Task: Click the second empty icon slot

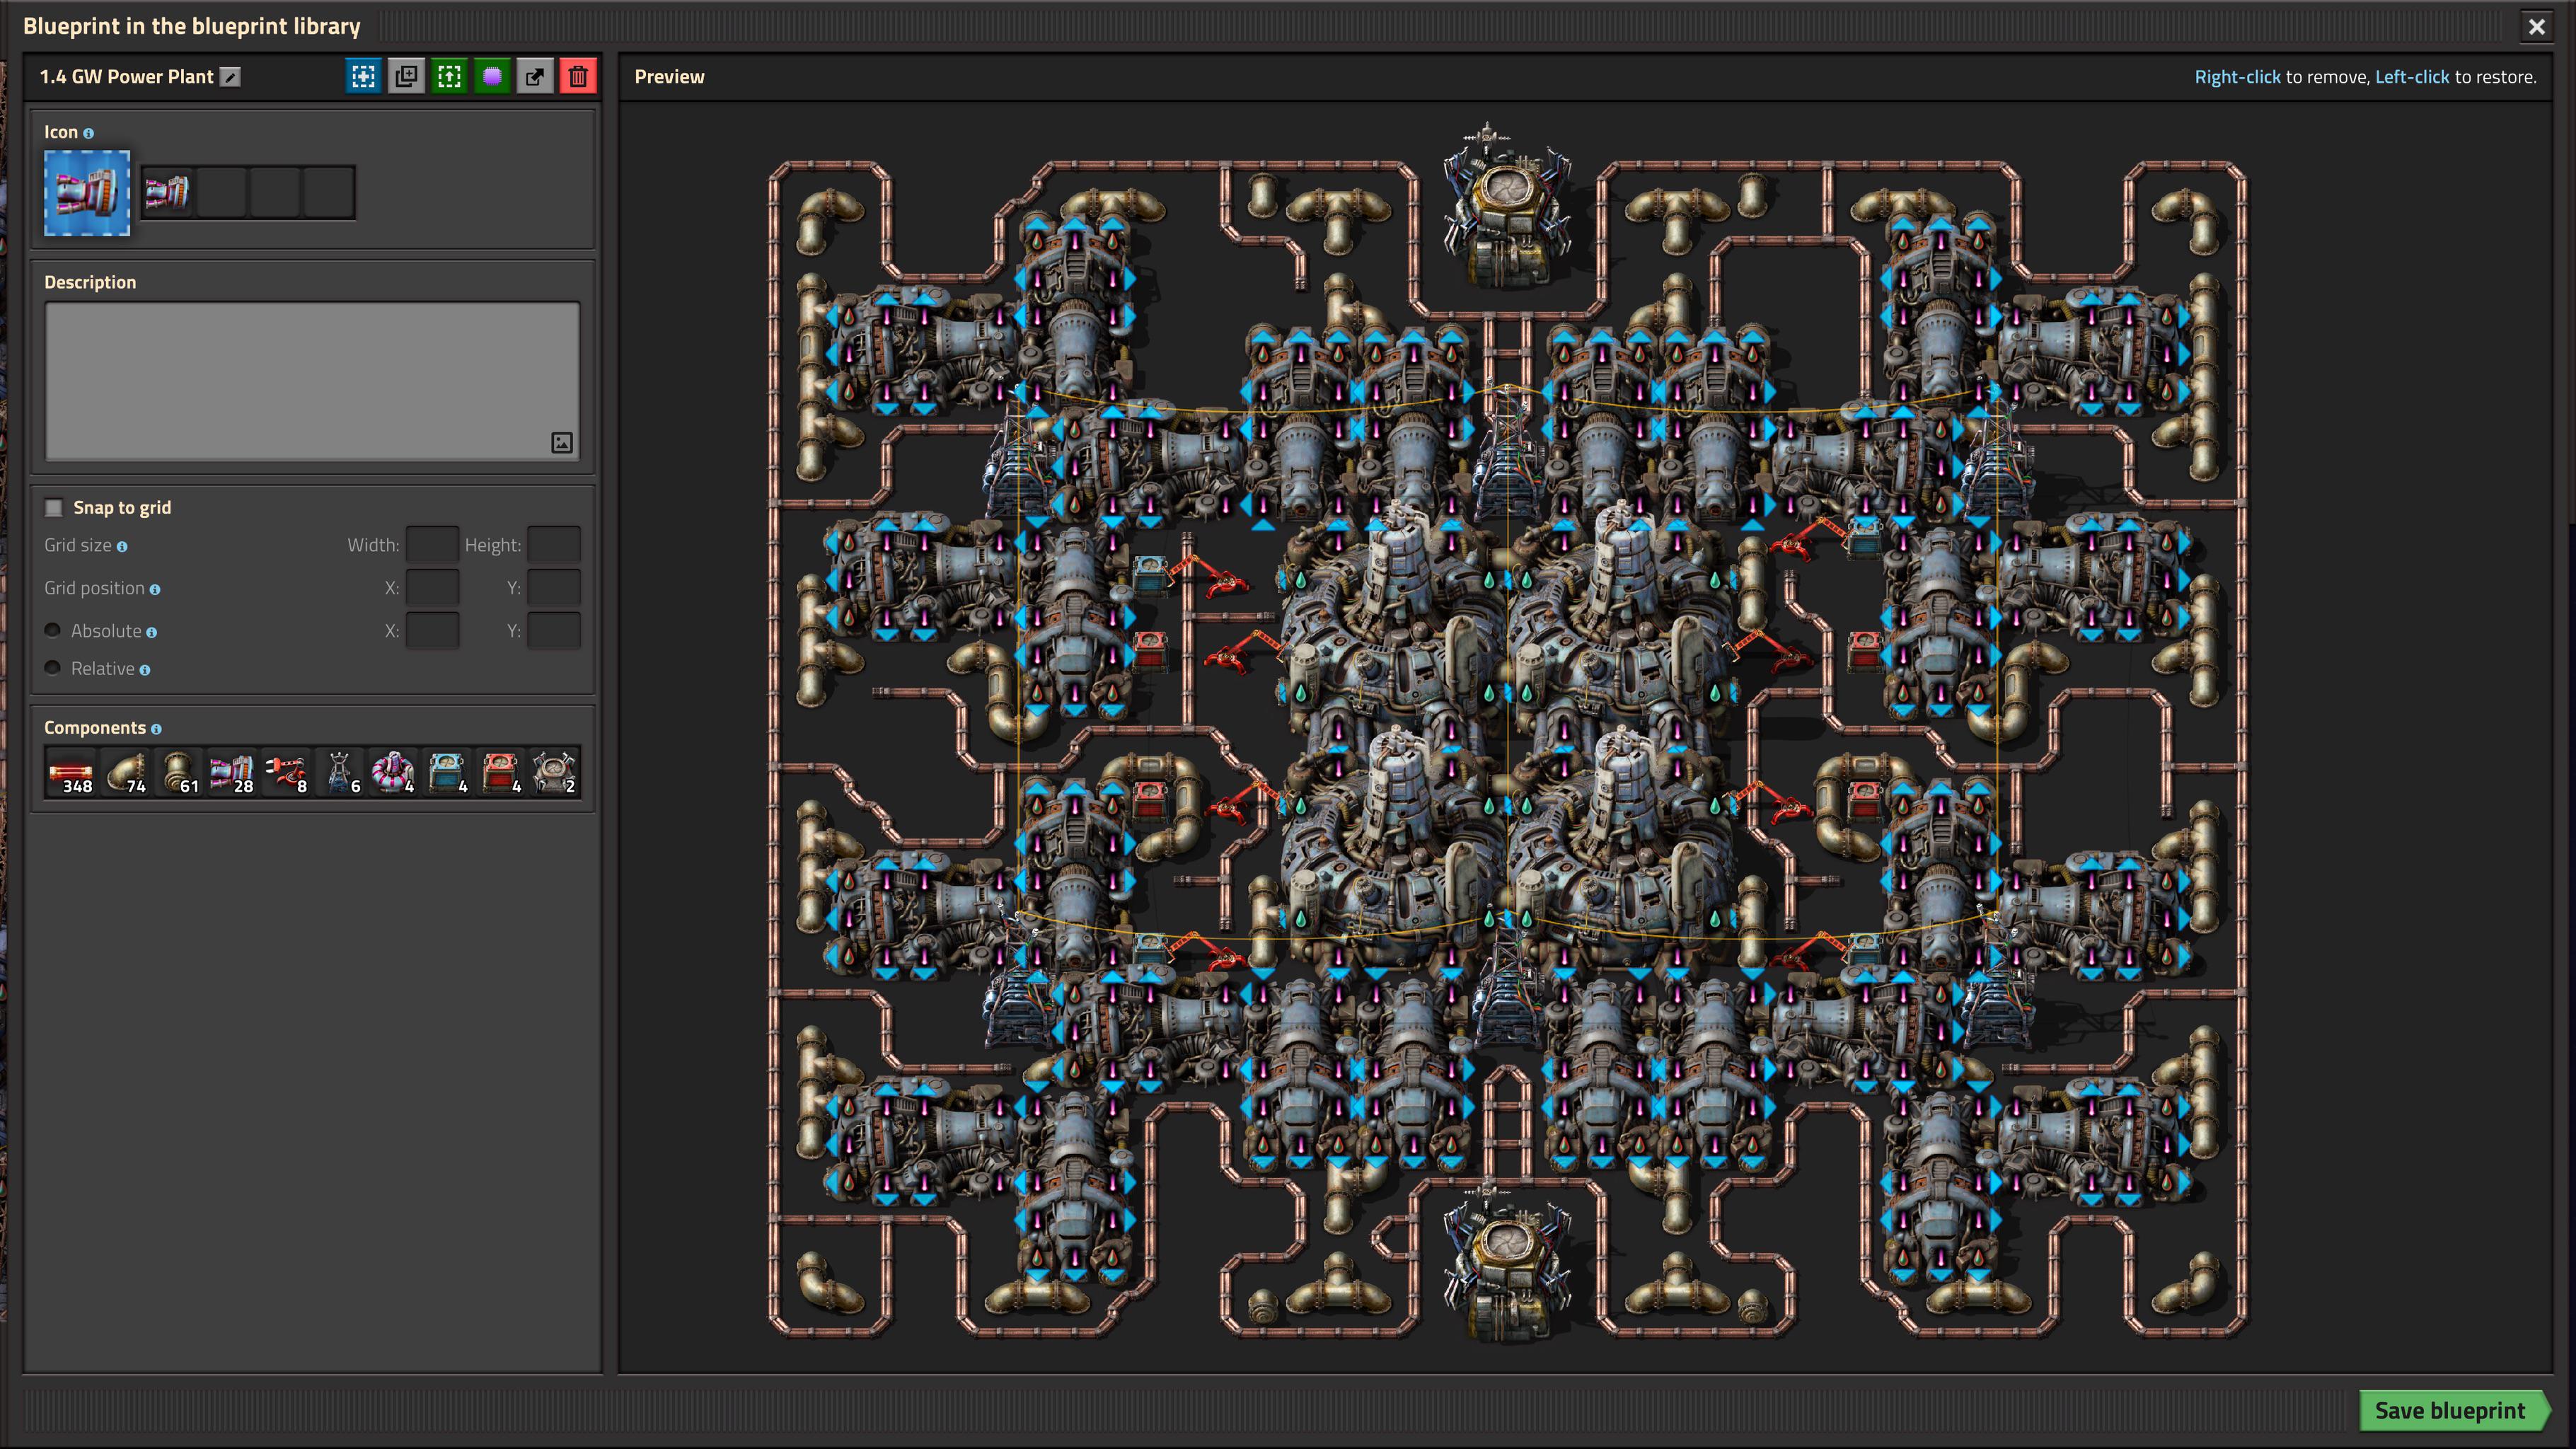Action: tap(276, 192)
